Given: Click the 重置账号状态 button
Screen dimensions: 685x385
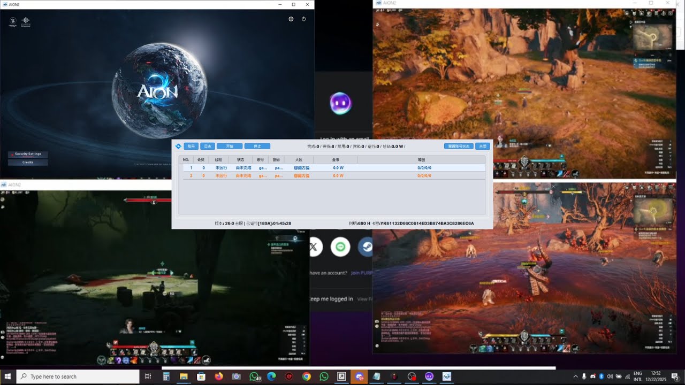Looking at the screenshot, I should [x=459, y=146].
